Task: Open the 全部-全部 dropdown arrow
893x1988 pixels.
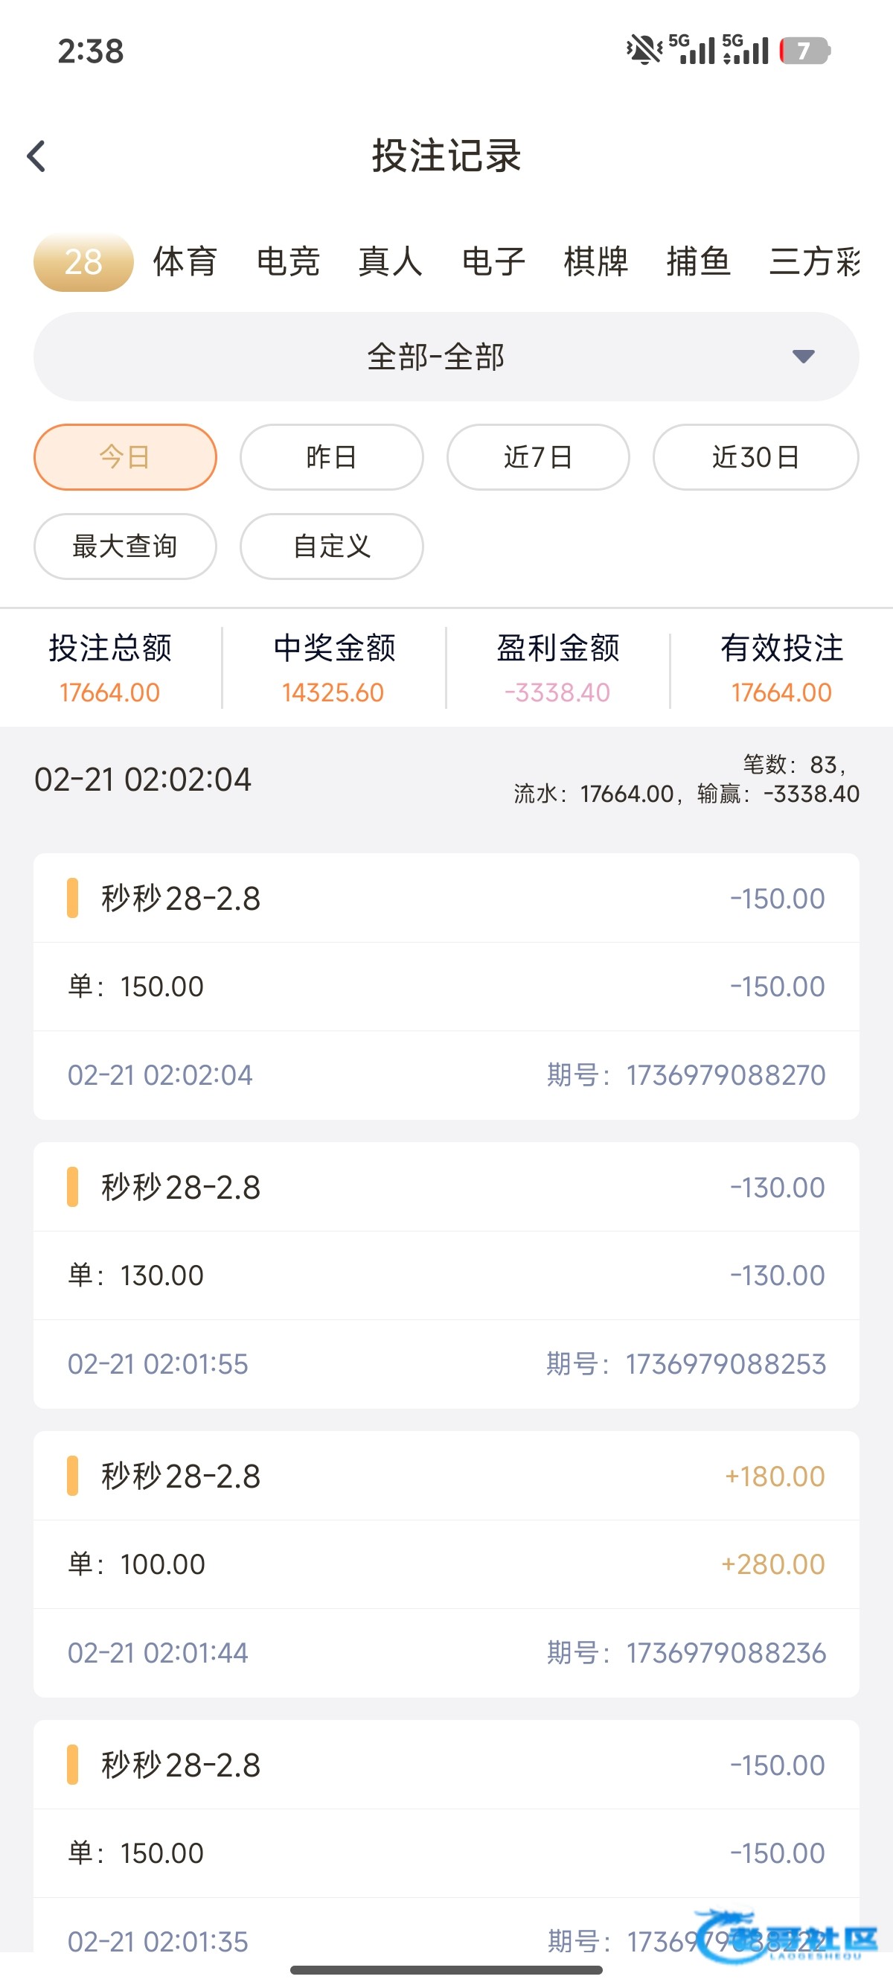Action: (803, 357)
